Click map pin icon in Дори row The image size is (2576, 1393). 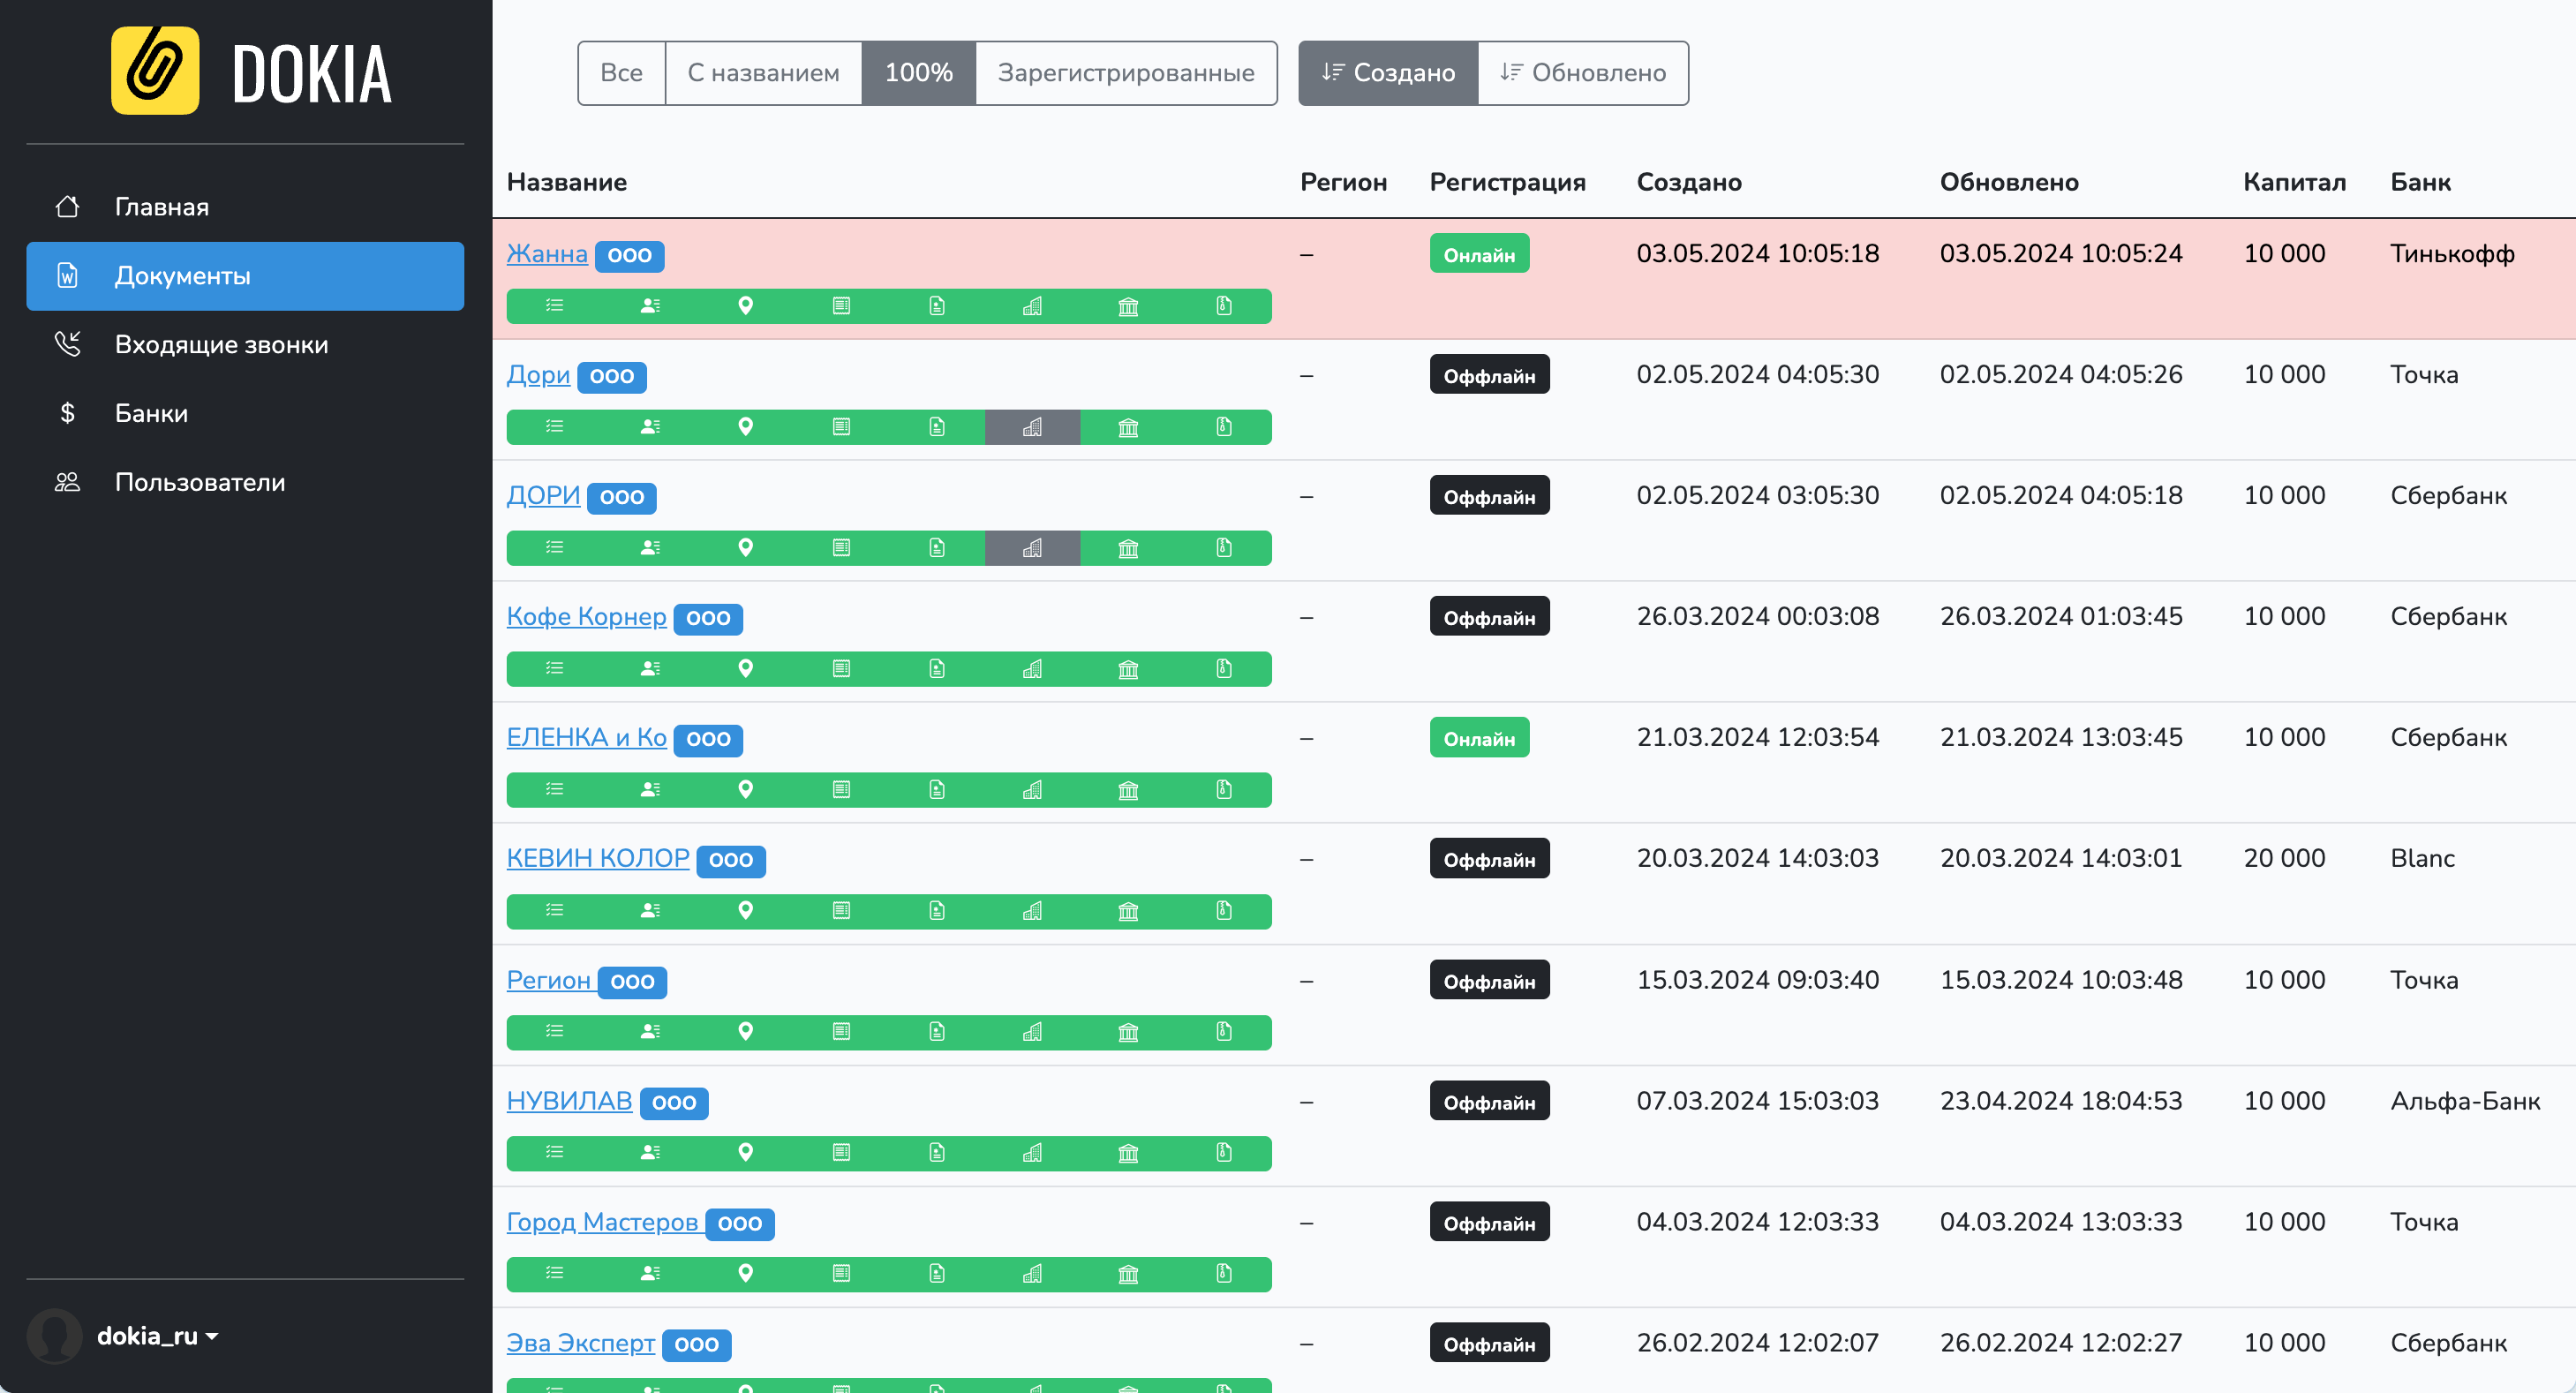[745, 427]
